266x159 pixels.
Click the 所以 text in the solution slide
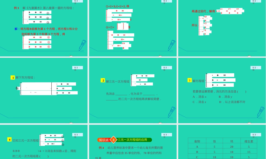(x=195, y=25)
